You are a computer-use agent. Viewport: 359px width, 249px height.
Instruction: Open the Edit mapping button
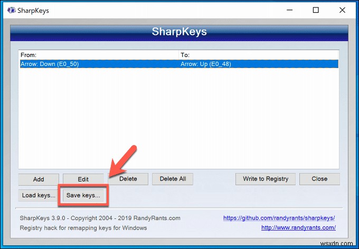pyautogui.click(x=83, y=179)
